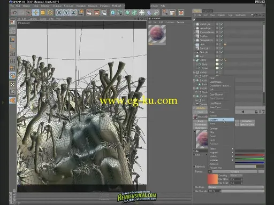
Task: Click the orange gradient texture swatch
Action: click(x=212, y=179)
